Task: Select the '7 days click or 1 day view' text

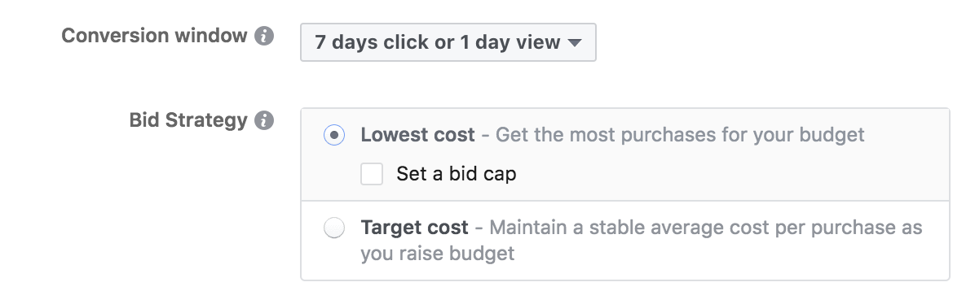Action: [x=438, y=42]
